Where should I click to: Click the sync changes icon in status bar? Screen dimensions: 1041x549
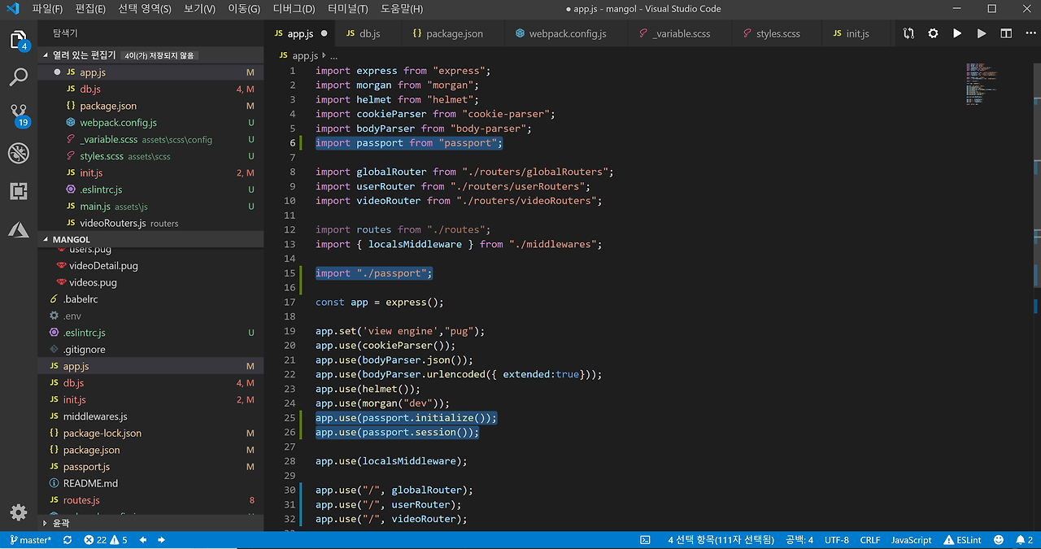[67, 540]
